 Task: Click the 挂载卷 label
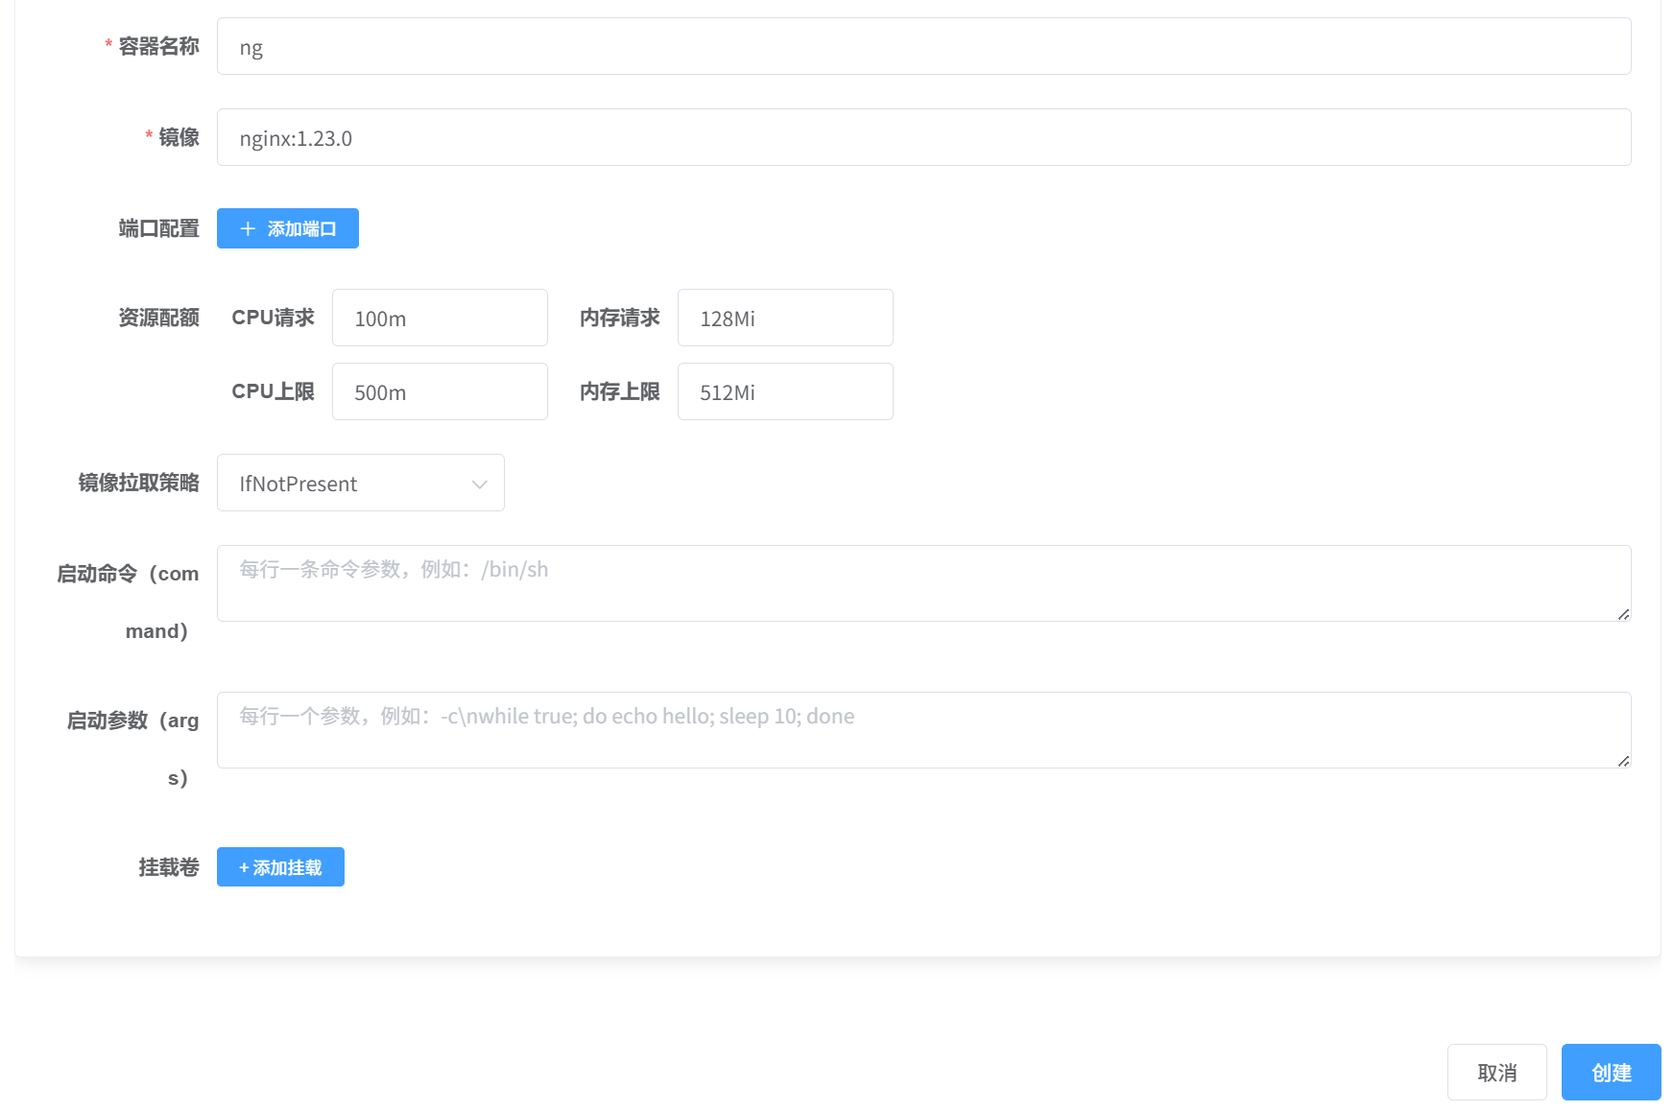click(x=169, y=867)
